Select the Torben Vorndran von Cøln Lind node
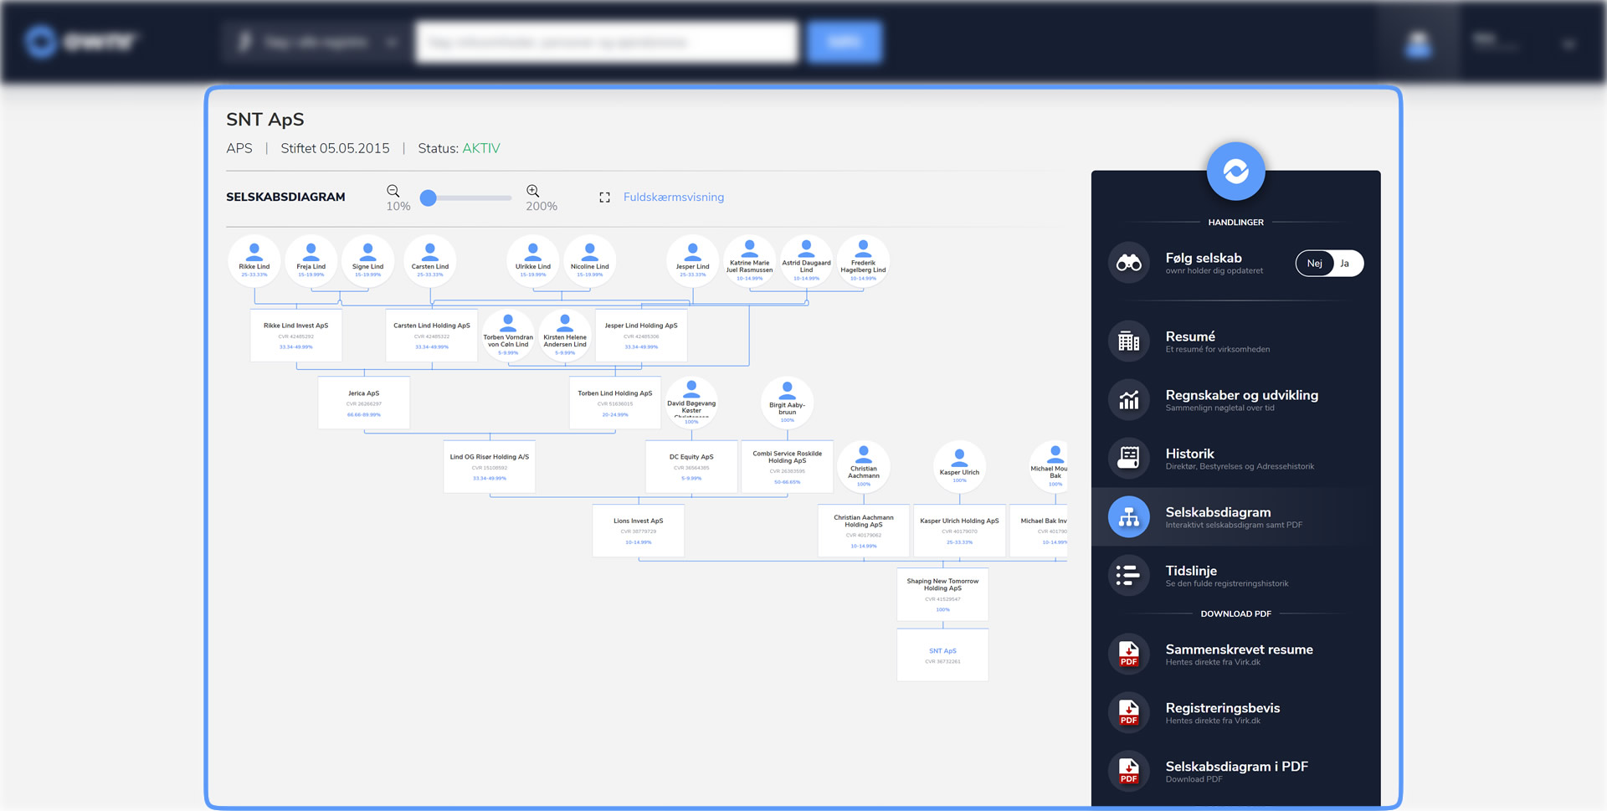This screenshot has width=1607, height=811. click(x=508, y=335)
